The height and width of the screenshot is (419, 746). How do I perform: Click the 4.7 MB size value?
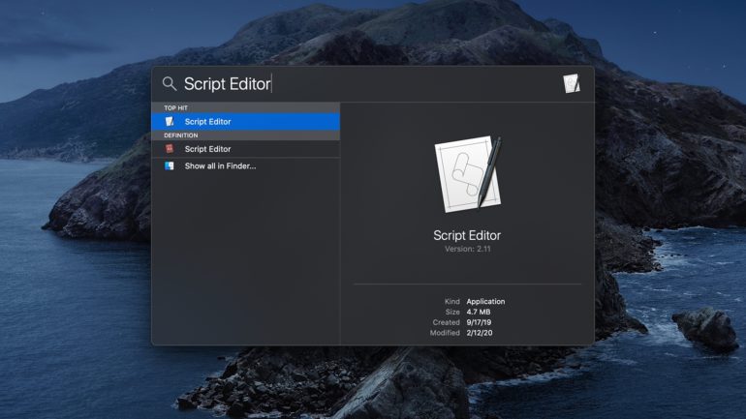pos(479,312)
